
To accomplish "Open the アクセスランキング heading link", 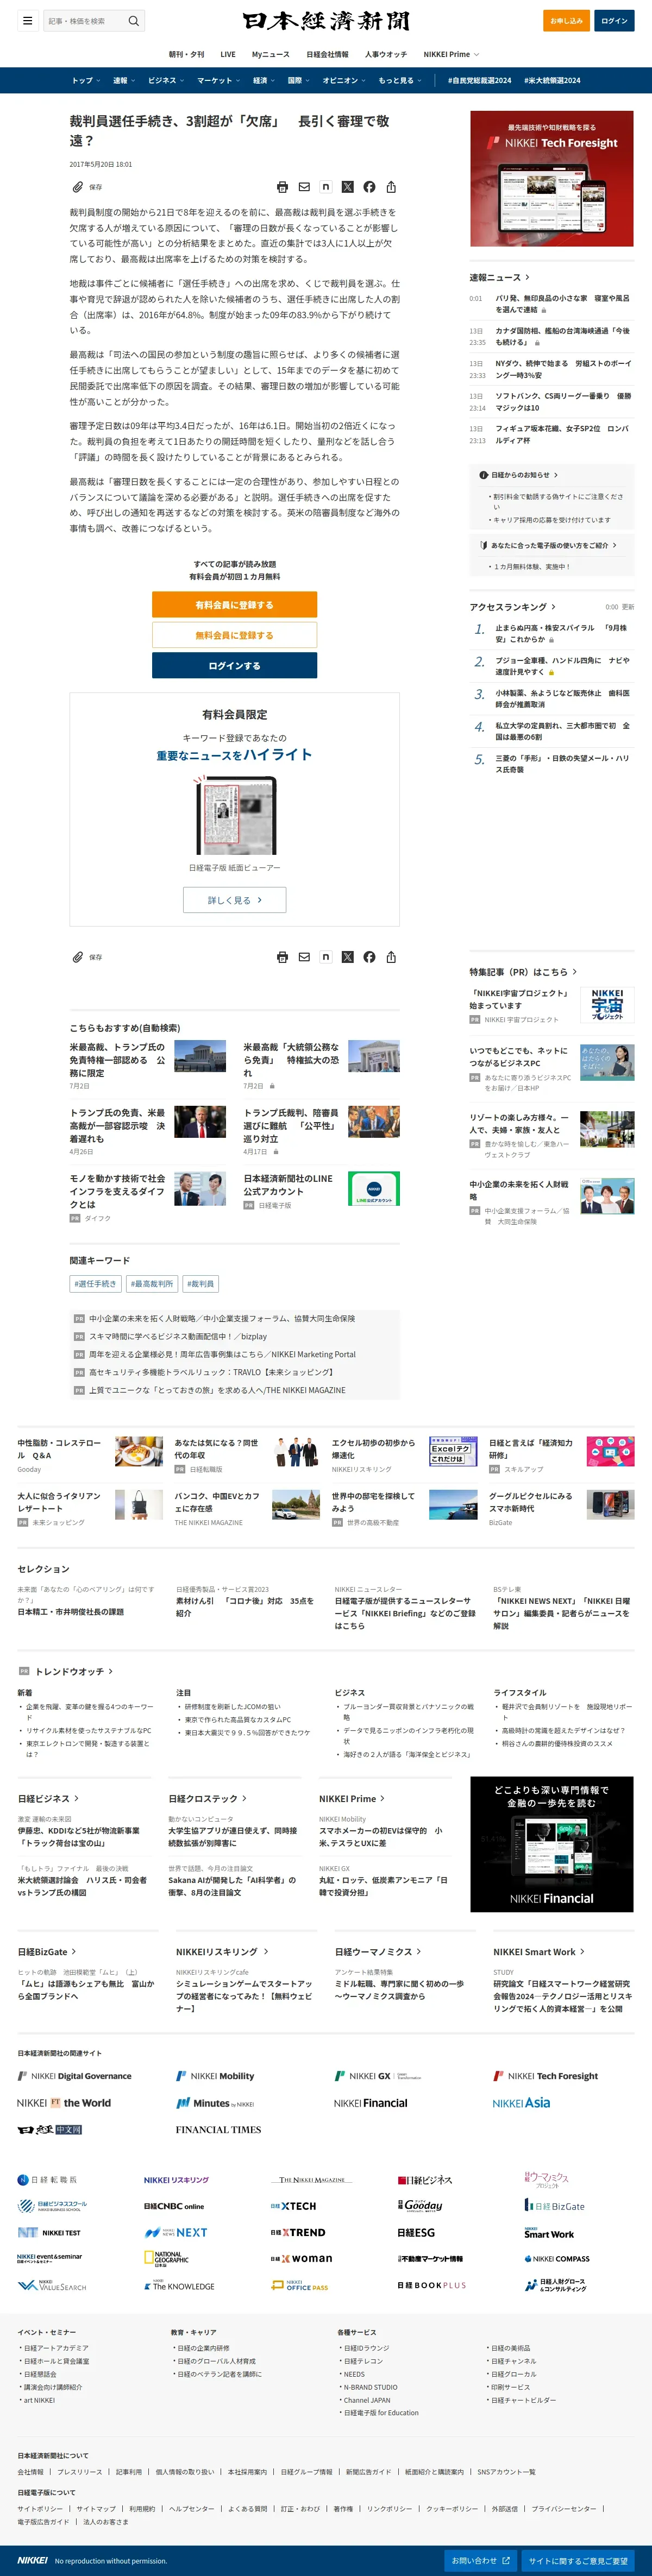I will pos(513,607).
